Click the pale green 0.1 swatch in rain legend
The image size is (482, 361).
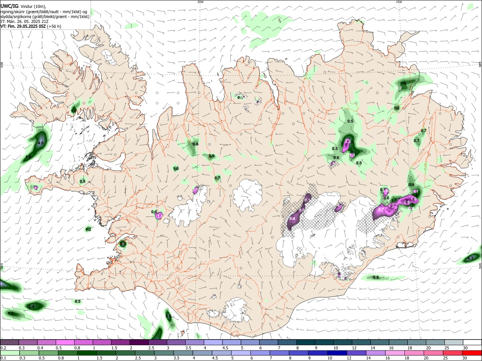pos(9,353)
